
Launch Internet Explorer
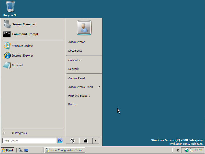[22, 56]
